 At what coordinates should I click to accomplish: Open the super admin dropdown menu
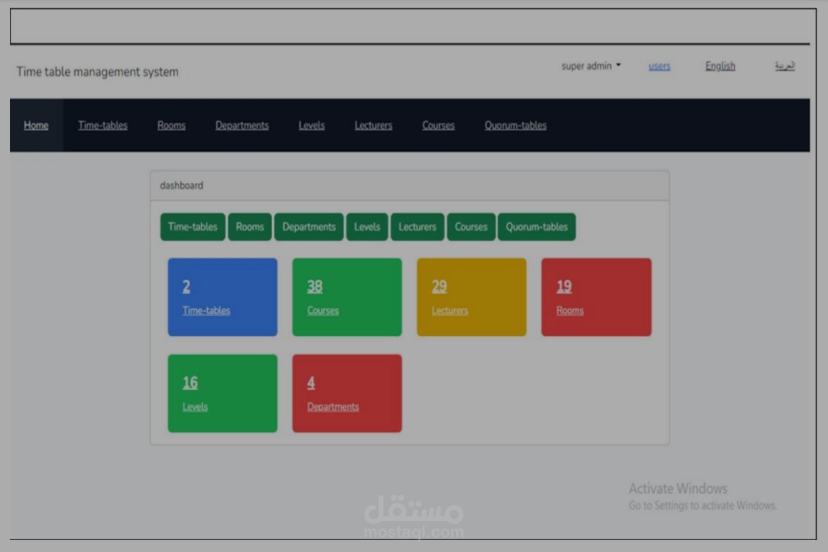point(590,65)
